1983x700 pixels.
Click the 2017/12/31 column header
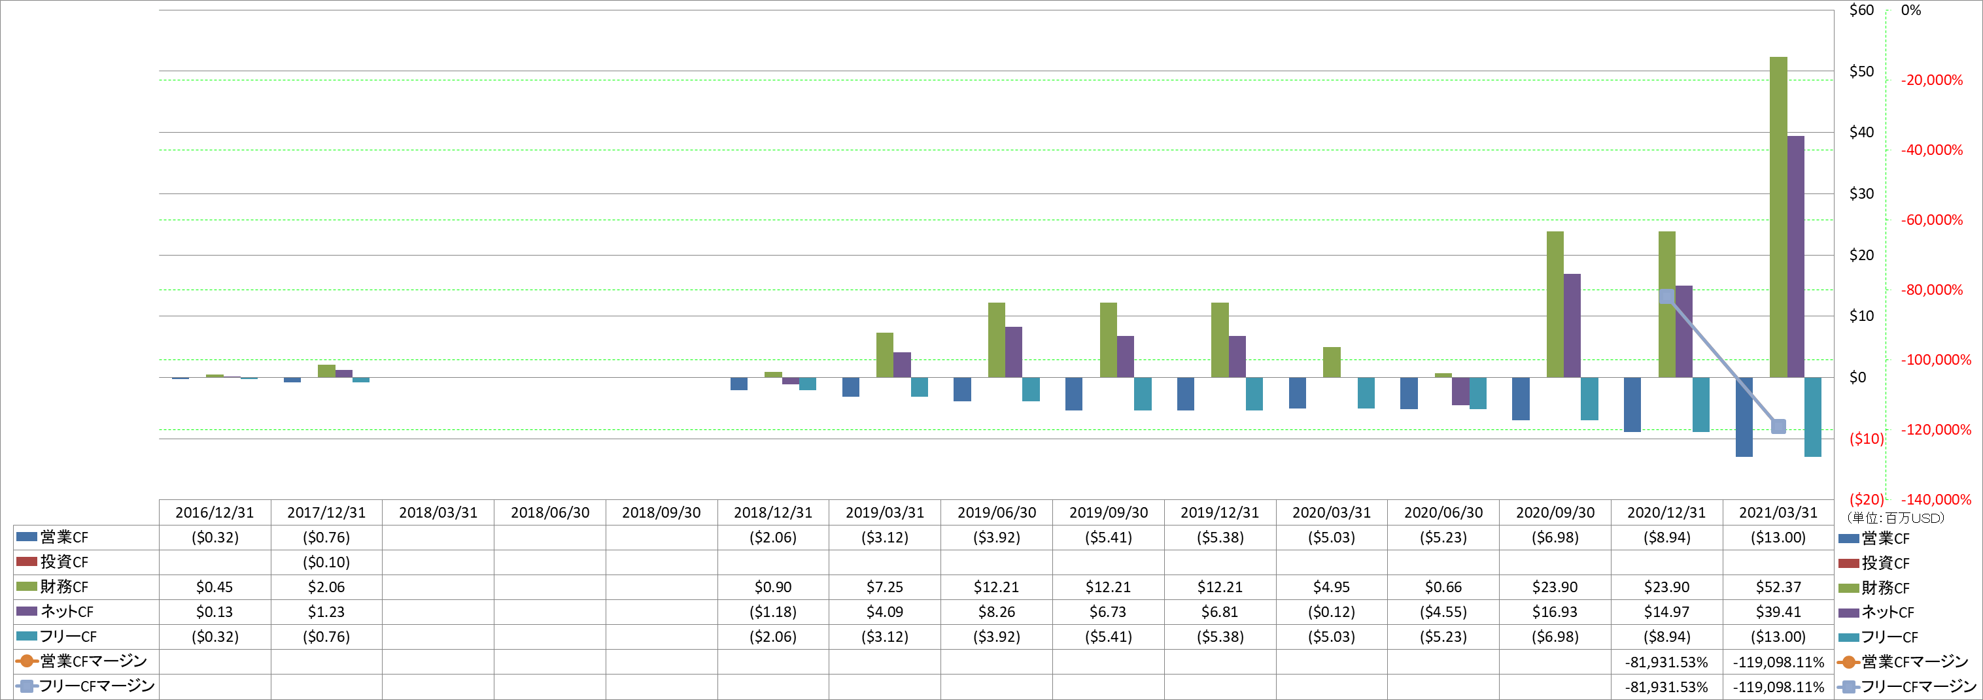pyautogui.click(x=326, y=512)
